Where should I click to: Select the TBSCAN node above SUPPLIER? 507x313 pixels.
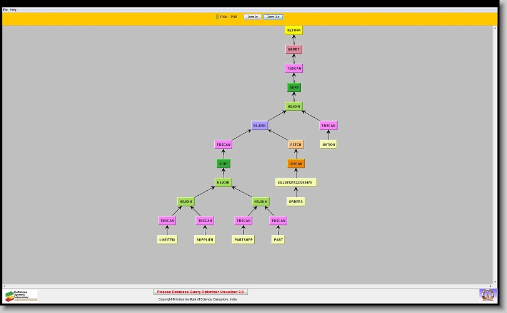pyautogui.click(x=205, y=221)
